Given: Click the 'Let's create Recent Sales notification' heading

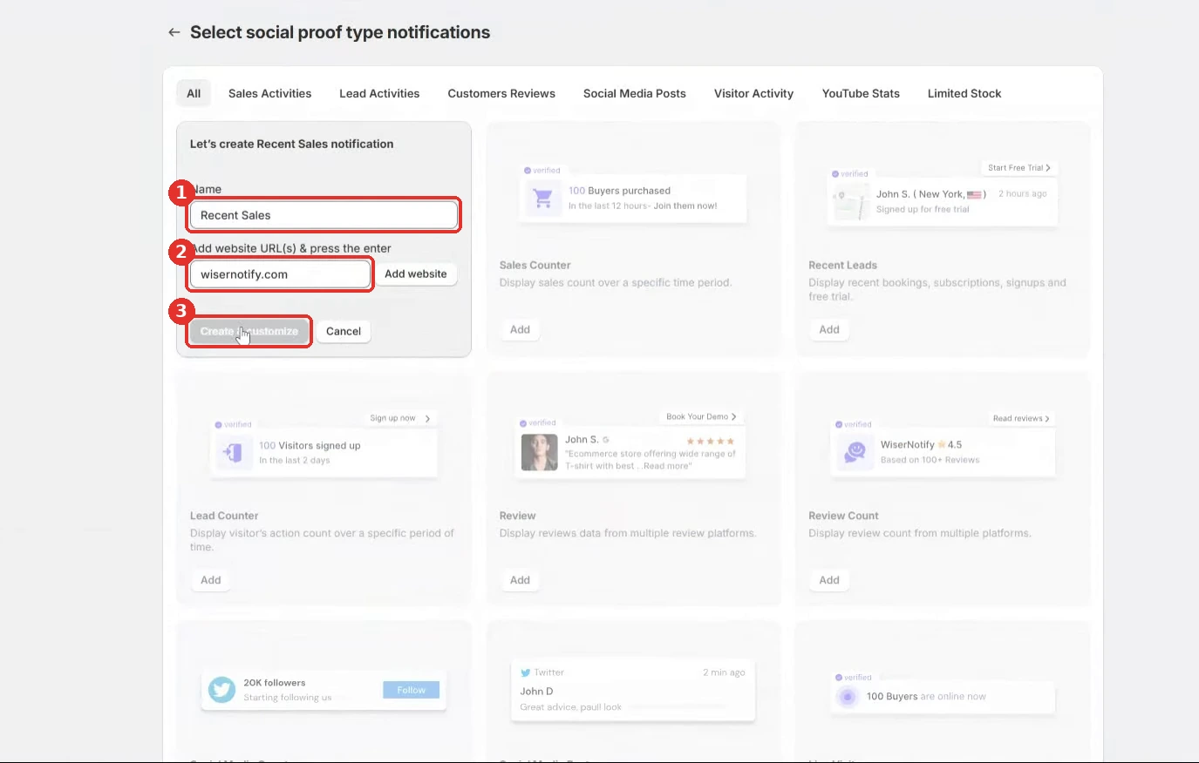Looking at the screenshot, I should [291, 144].
